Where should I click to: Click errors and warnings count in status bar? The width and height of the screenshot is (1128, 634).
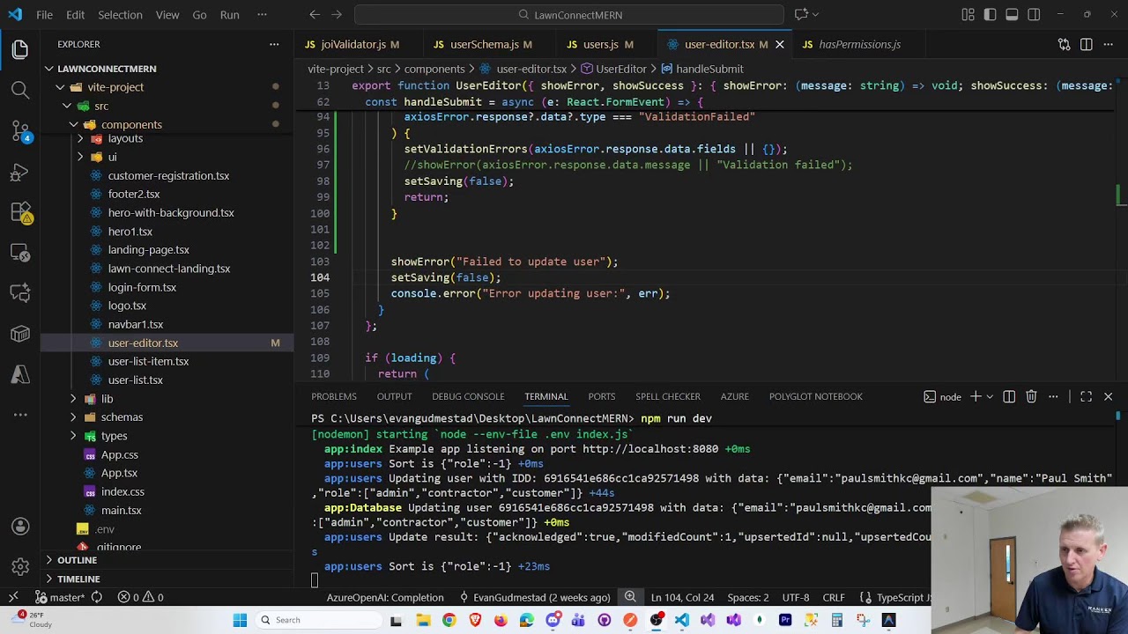tap(141, 597)
